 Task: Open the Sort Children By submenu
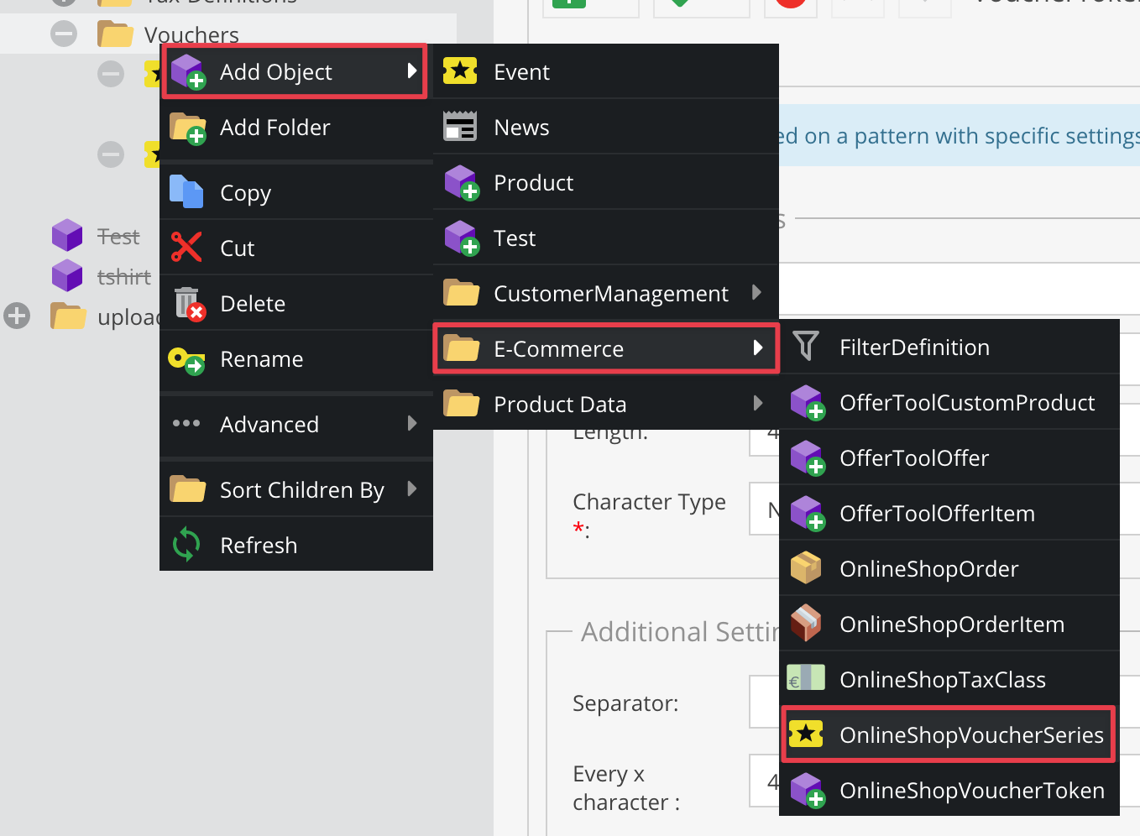click(x=412, y=489)
